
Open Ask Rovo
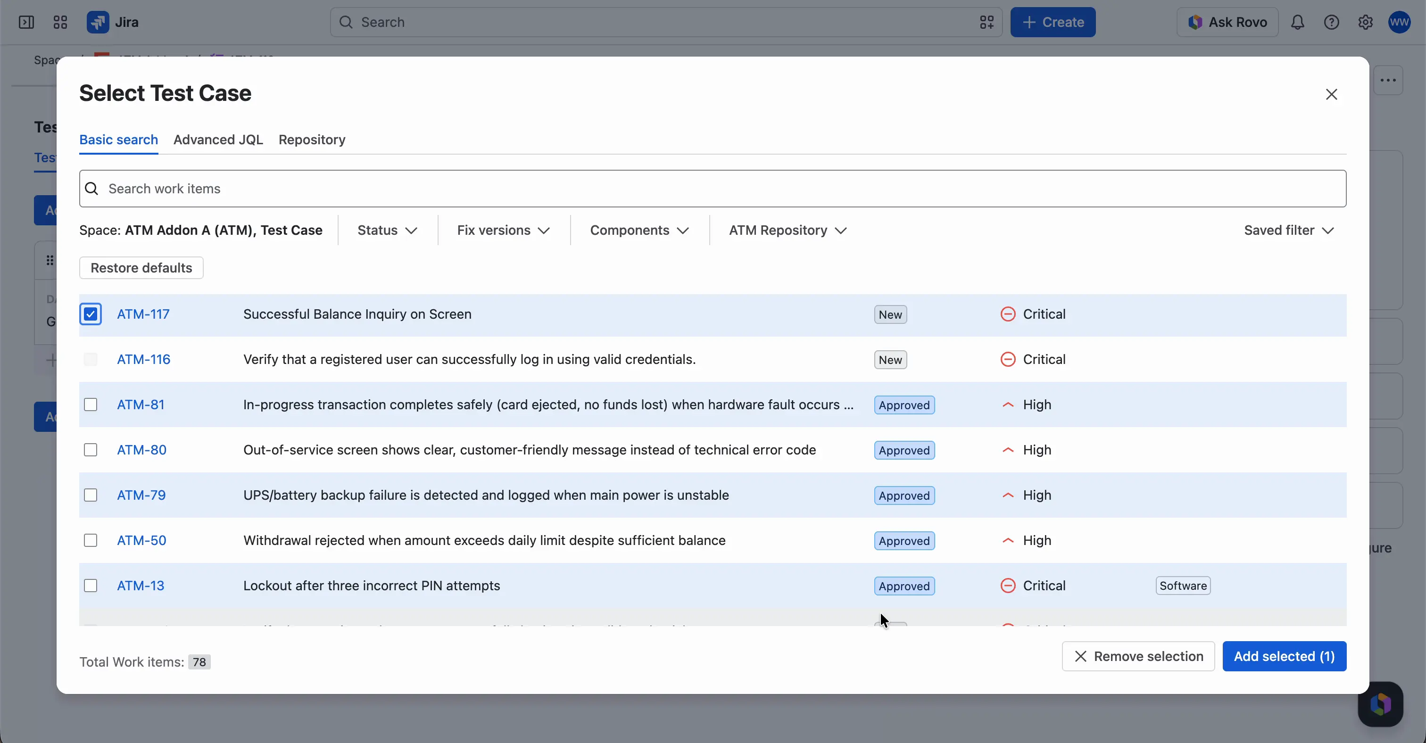(x=1227, y=22)
